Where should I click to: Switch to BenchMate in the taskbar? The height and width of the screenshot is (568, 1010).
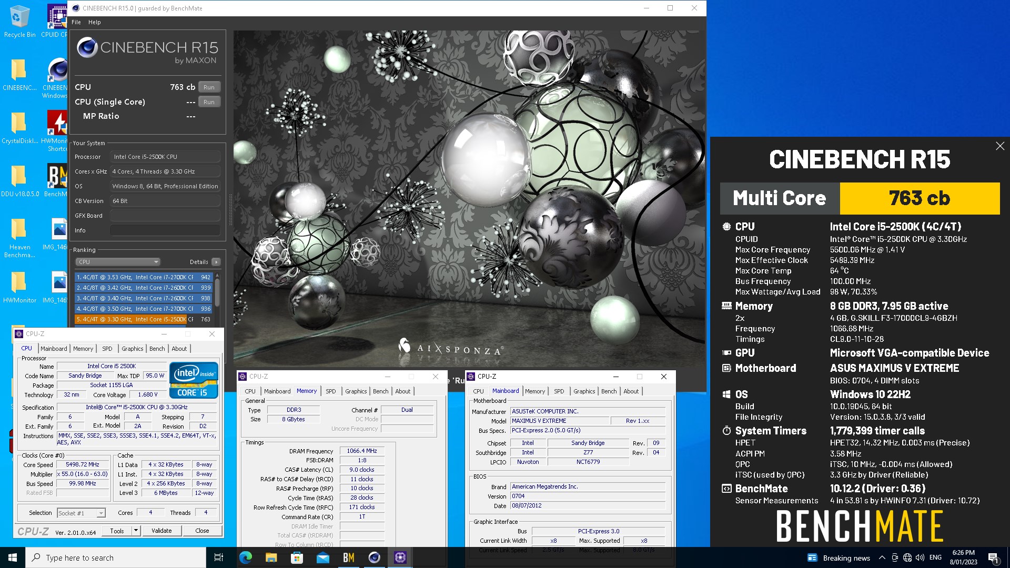pos(348,557)
